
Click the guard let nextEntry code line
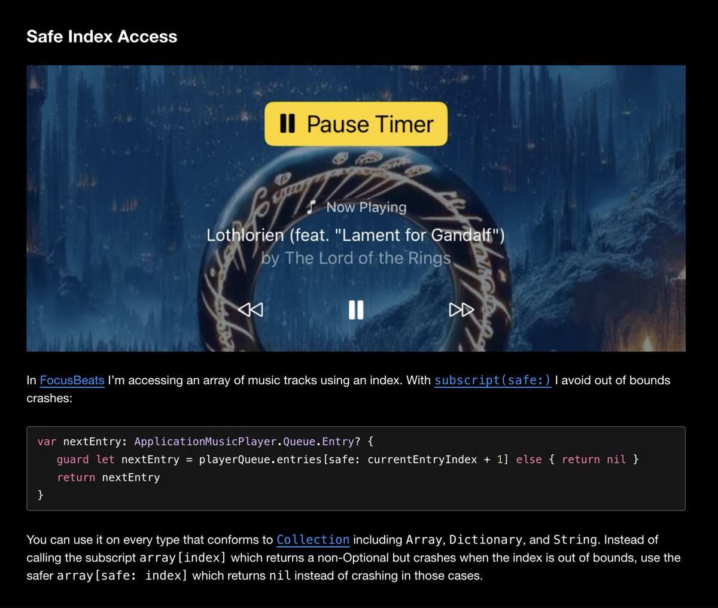coord(348,460)
